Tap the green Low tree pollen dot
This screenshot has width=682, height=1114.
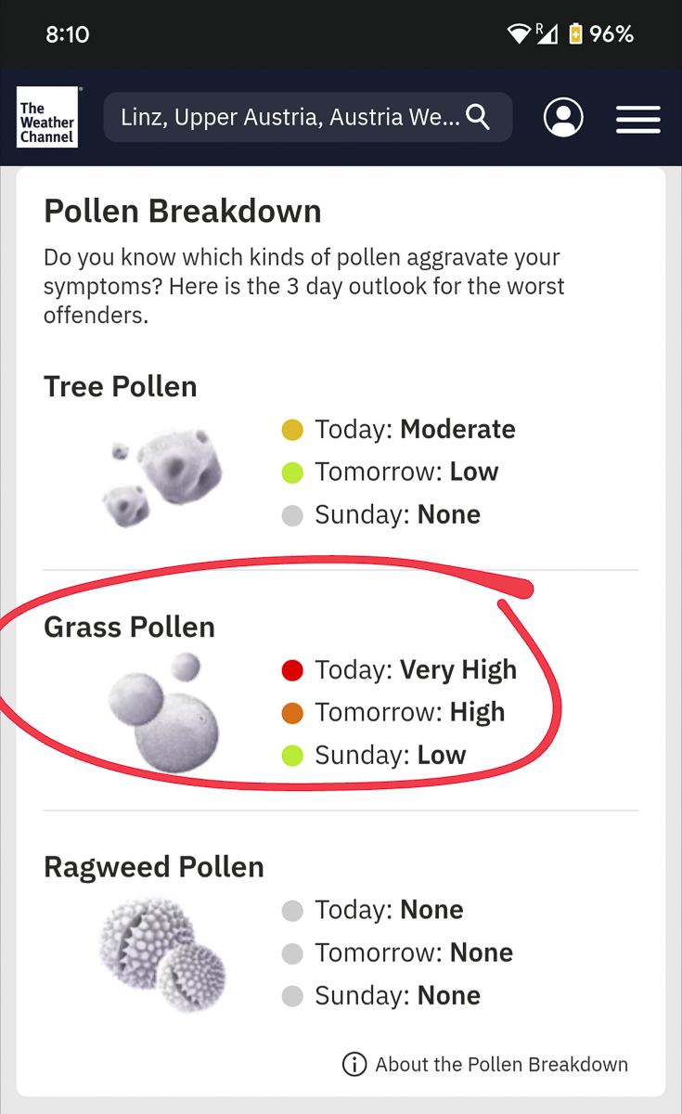tap(292, 472)
